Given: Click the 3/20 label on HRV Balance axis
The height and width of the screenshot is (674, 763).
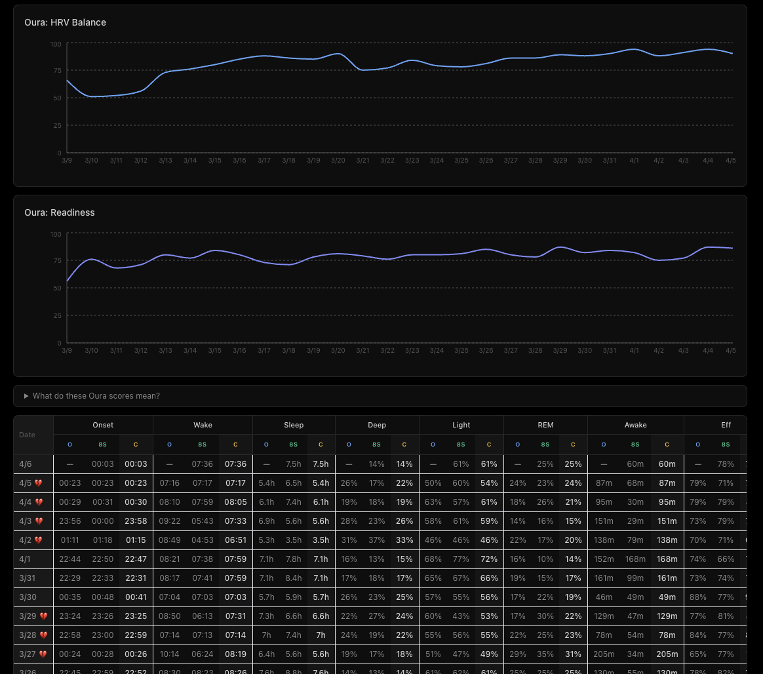Looking at the screenshot, I should (338, 161).
